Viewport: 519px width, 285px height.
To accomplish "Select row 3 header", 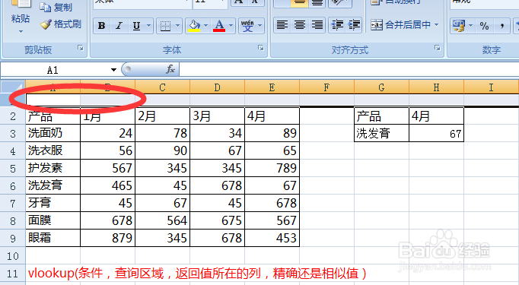I will (13, 134).
